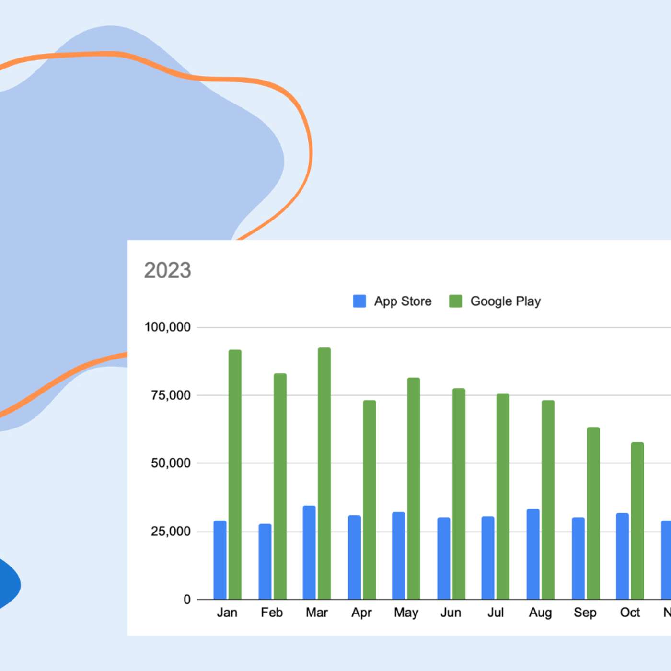The image size is (671, 671).
Task: Select the 50,000 y-axis label
Action: click(171, 463)
